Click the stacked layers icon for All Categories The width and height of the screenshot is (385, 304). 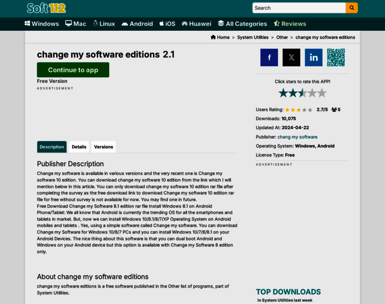pyautogui.click(x=221, y=23)
